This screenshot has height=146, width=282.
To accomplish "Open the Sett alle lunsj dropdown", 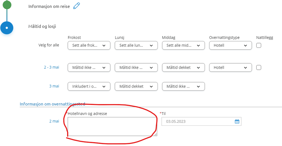I will (136, 46).
